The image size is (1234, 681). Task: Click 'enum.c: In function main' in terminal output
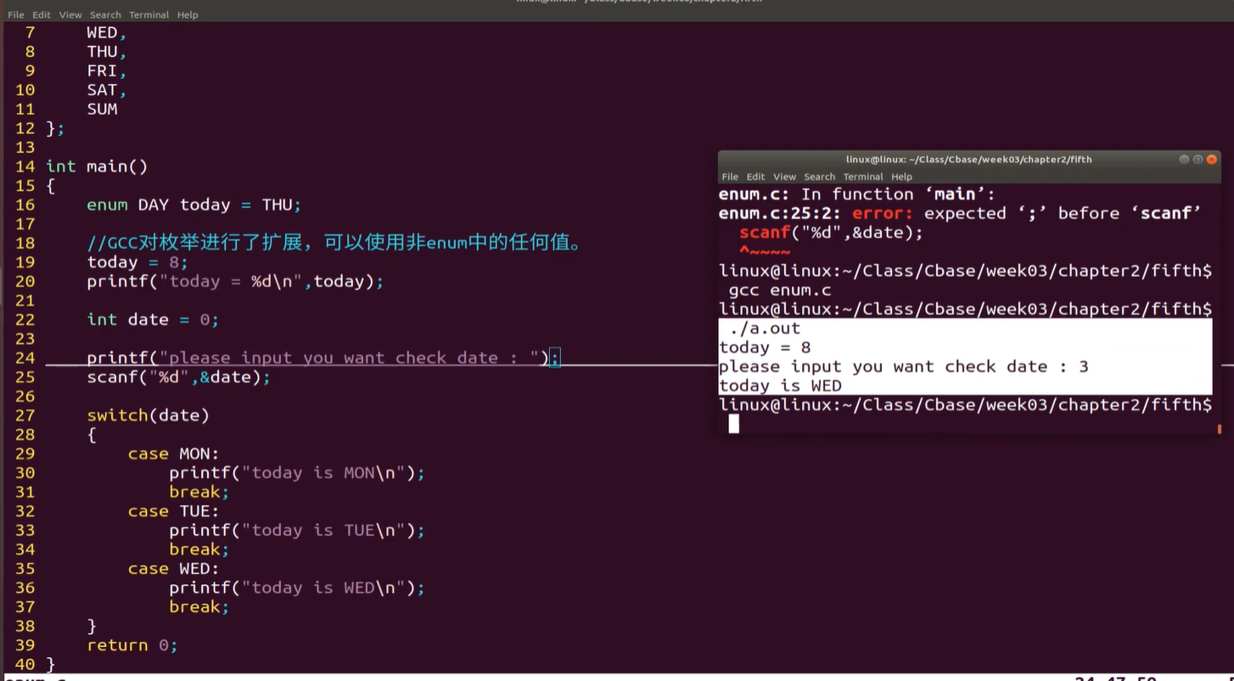point(857,194)
